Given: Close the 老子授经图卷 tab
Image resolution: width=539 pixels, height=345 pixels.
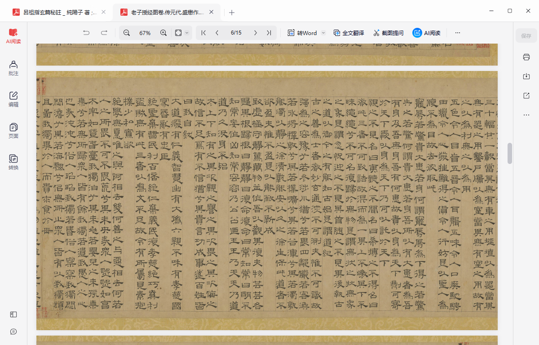Looking at the screenshot, I should point(212,13).
